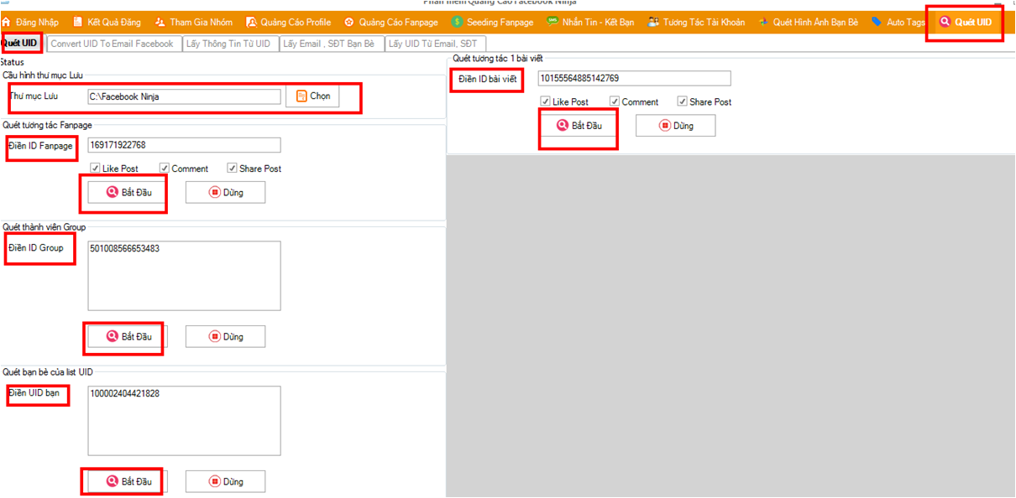Open Quảng Cáo Fanpage tab
The width and height of the screenshot is (1016, 498).
[x=391, y=23]
